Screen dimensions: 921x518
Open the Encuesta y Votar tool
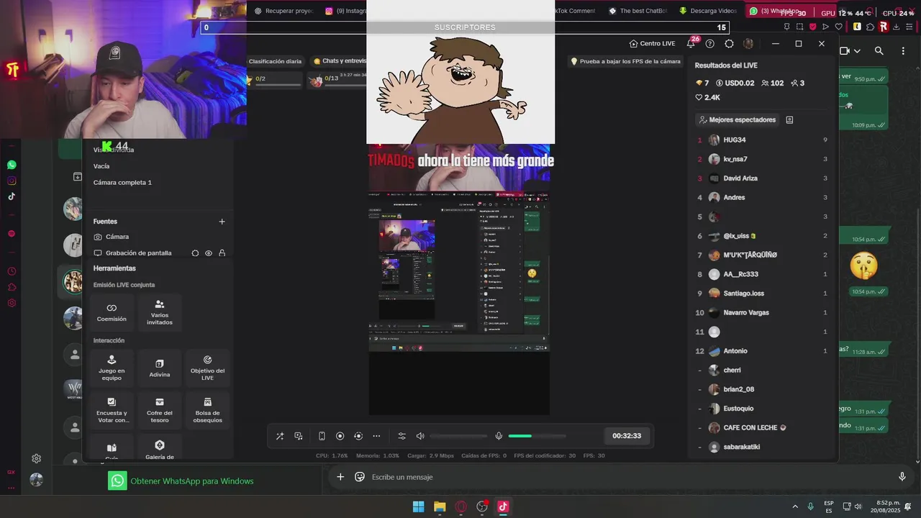point(112,409)
